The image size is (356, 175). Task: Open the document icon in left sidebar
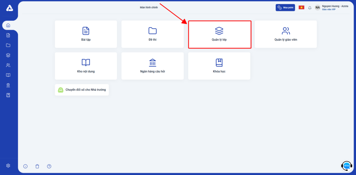tap(8, 35)
